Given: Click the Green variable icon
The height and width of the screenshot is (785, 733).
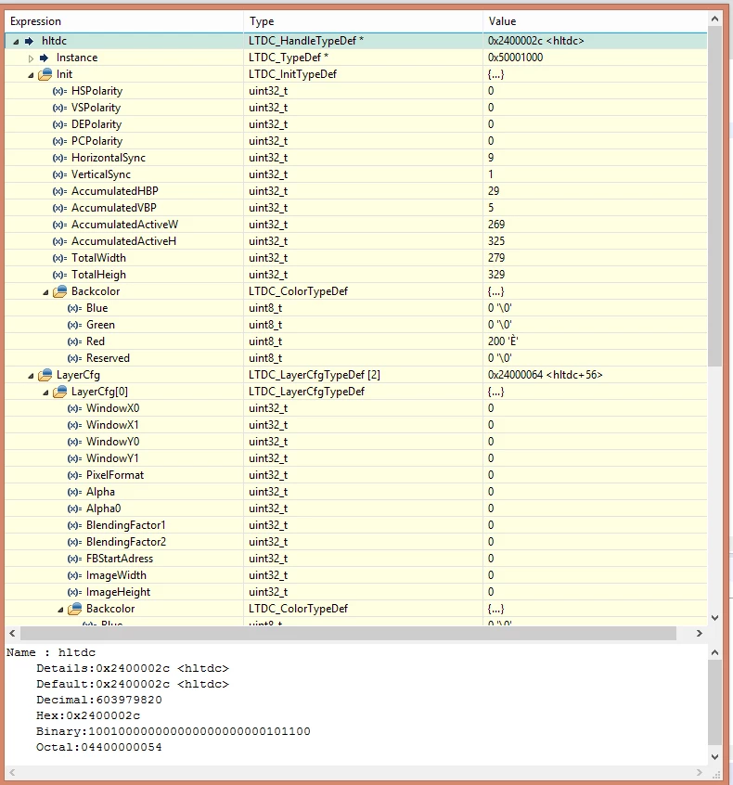Looking at the screenshot, I should tap(74, 325).
